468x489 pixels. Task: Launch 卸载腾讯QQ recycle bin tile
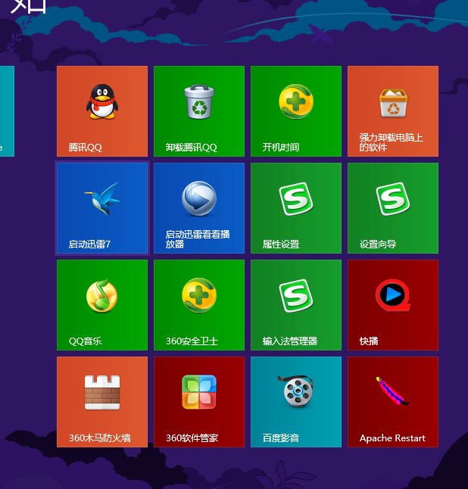point(198,111)
